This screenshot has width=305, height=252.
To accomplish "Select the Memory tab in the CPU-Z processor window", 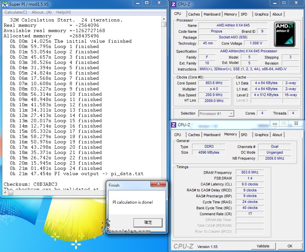I will (230, 14).
